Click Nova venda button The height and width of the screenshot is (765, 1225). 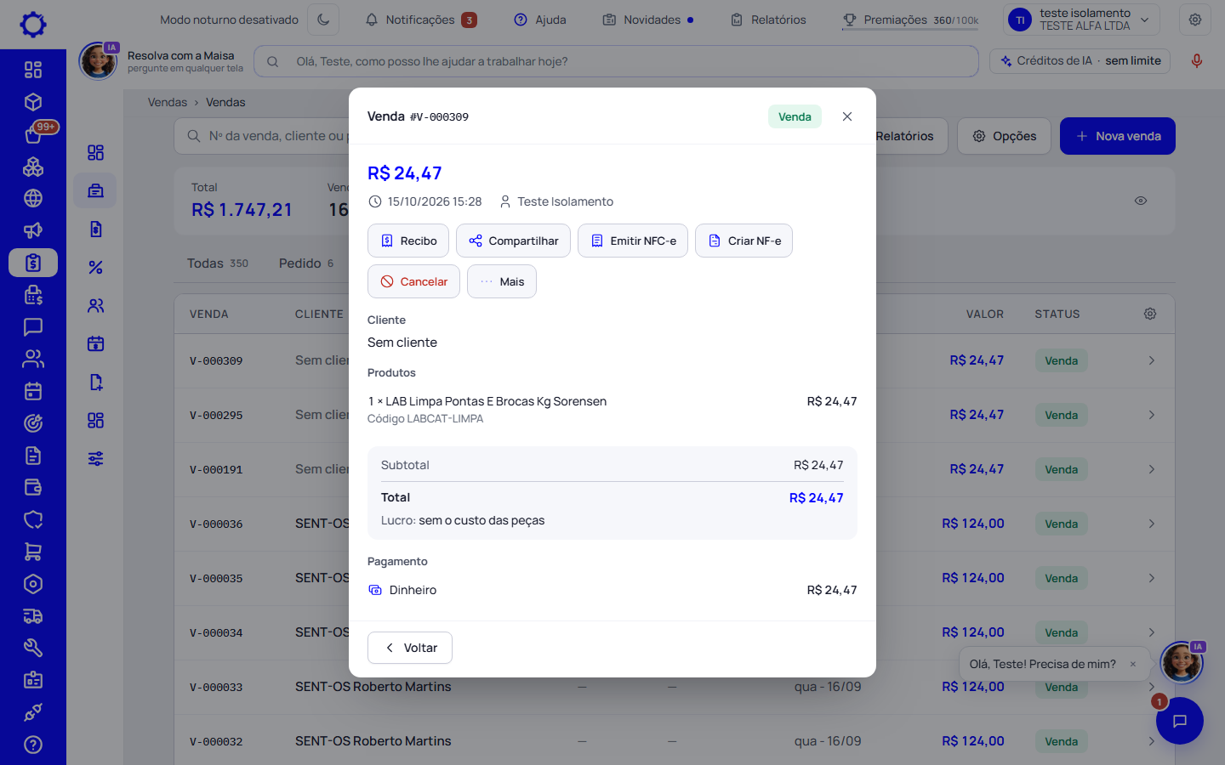(x=1118, y=136)
